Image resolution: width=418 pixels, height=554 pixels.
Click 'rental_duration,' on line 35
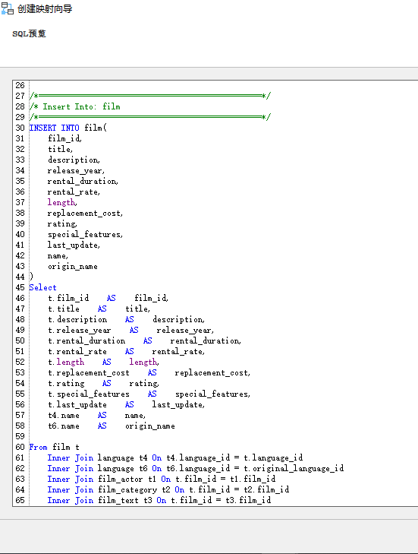[83, 182]
